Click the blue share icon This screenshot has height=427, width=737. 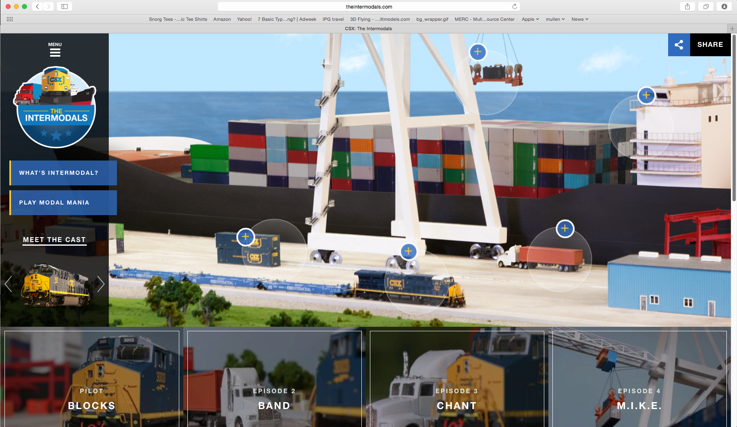pos(679,45)
